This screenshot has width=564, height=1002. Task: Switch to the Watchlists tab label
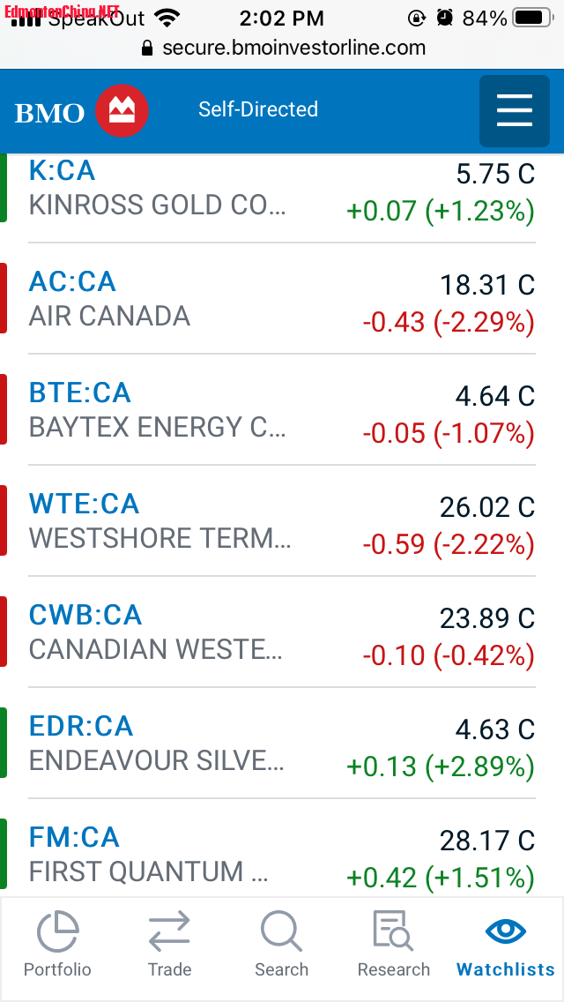coord(505,969)
